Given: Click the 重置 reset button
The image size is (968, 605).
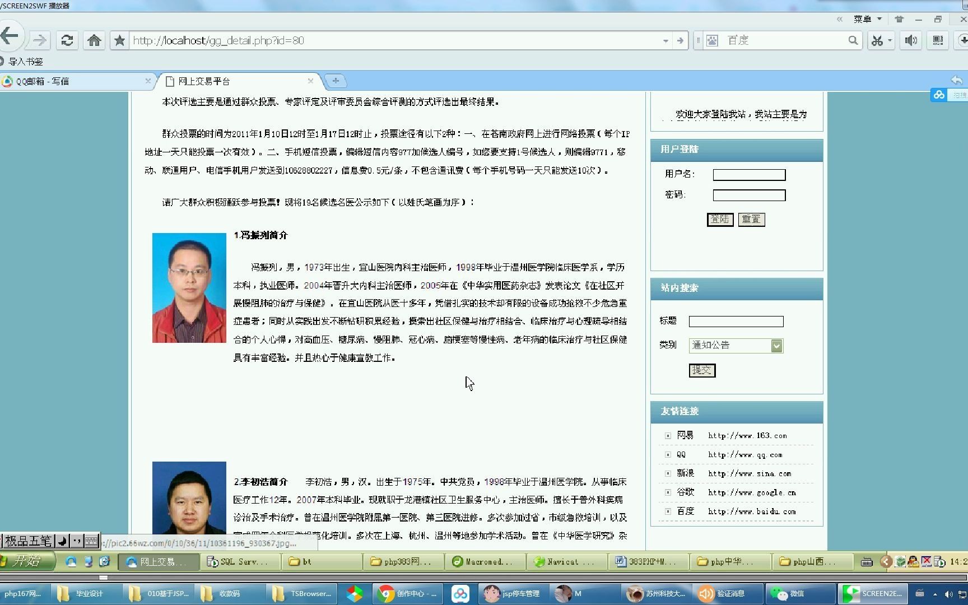Looking at the screenshot, I should (x=751, y=219).
